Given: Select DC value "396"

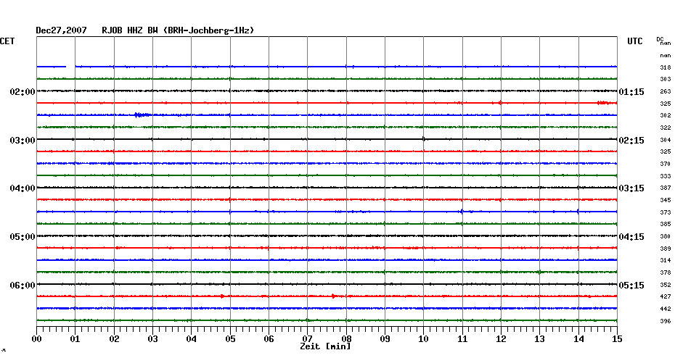Looking at the screenshot, I should 666,321.
